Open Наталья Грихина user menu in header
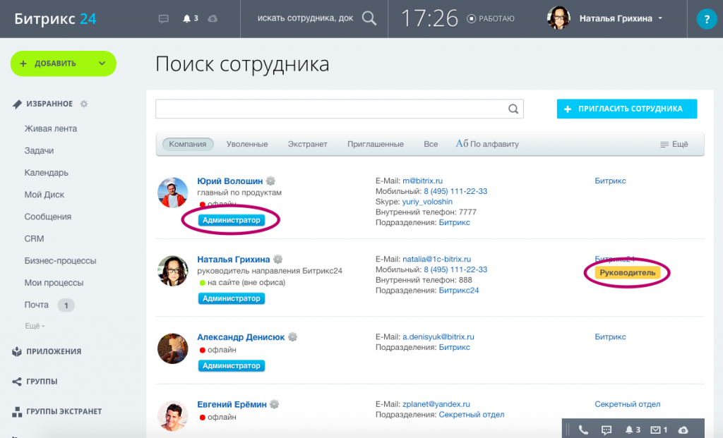Screen dimensions: 723x438 pyautogui.click(x=621, y=18)
